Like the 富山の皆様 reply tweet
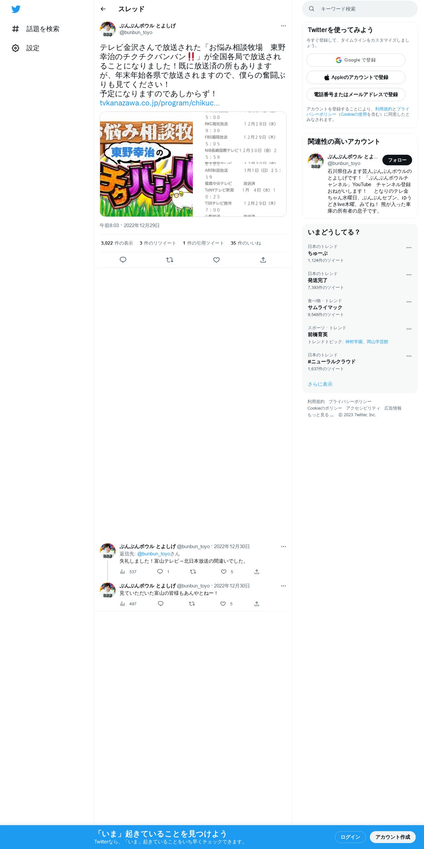The image size is (424, 849). (223, 604)
